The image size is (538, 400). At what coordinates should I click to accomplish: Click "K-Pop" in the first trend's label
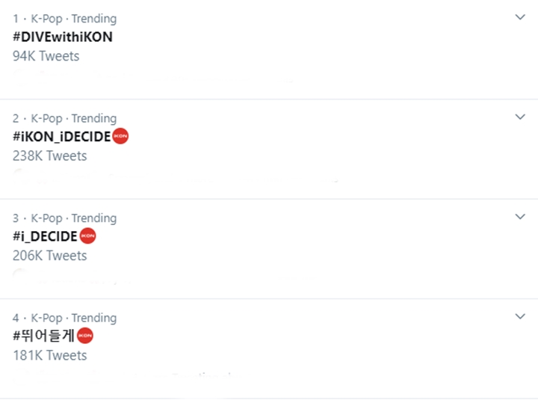click(x=46, y=18)
